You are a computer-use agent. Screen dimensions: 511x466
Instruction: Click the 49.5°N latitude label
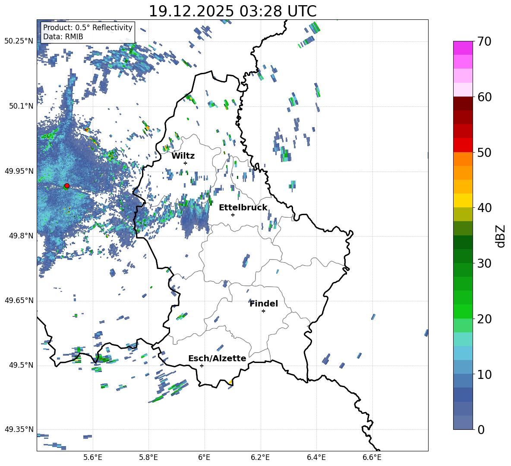[21, 365]
